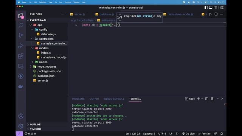Viewport: 242px width, 136px height.
Task: Click language mode braces in status bar
Action: point(177,134)
